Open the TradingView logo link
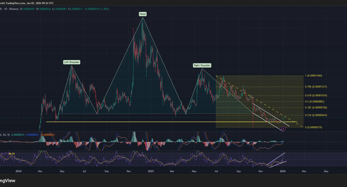This screenshot has height=187, width=347. point(7,181)
